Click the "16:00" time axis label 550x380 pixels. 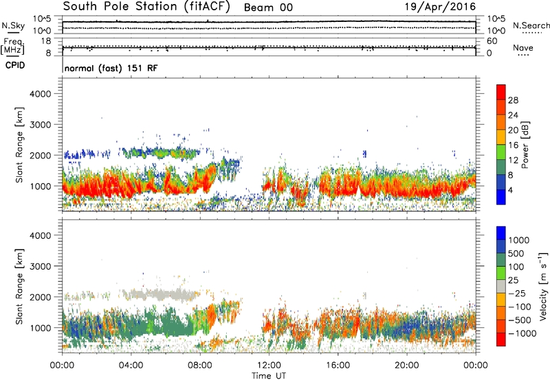click(338, 366)
